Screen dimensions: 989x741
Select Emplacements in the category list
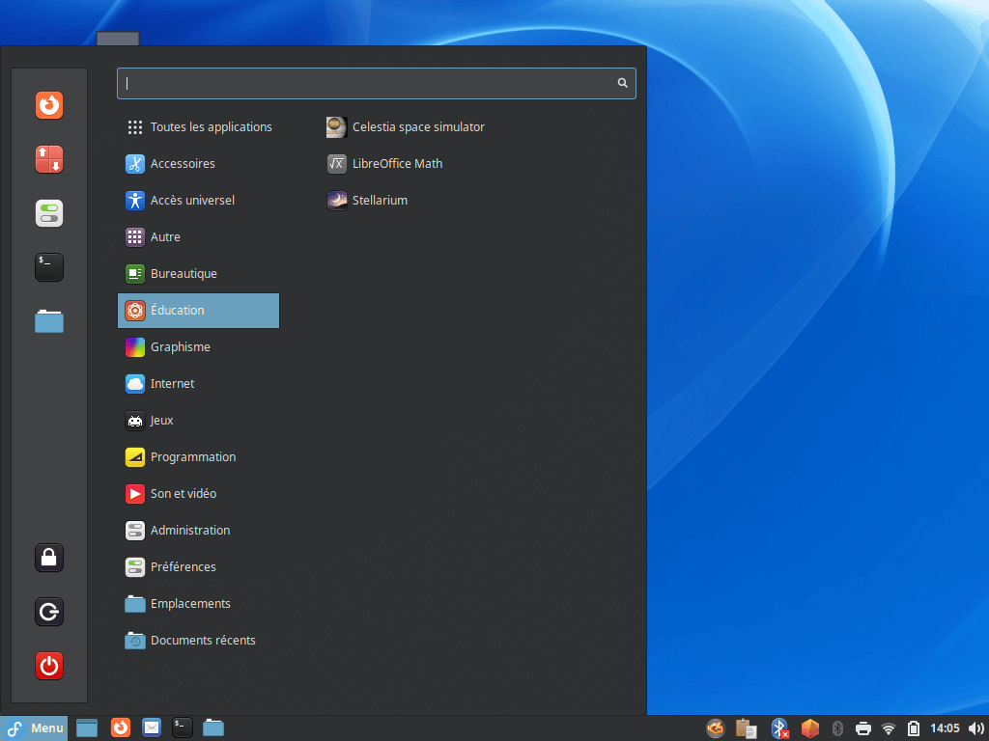199,604
